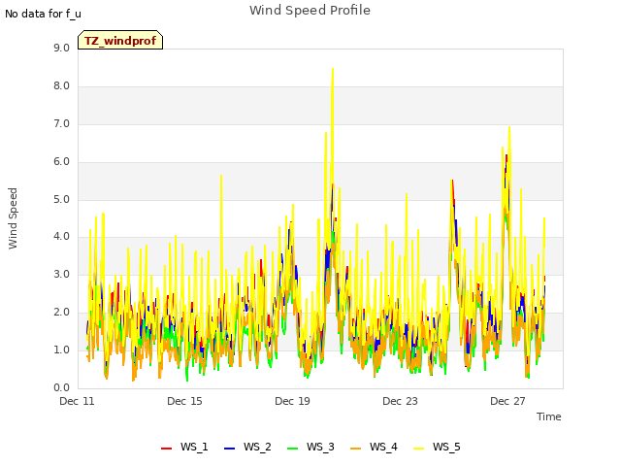The width and height of the screenshot is (621, 466).
Task: Click the 'Dec 23' x-axis tick label
Action: pos(400,401)
